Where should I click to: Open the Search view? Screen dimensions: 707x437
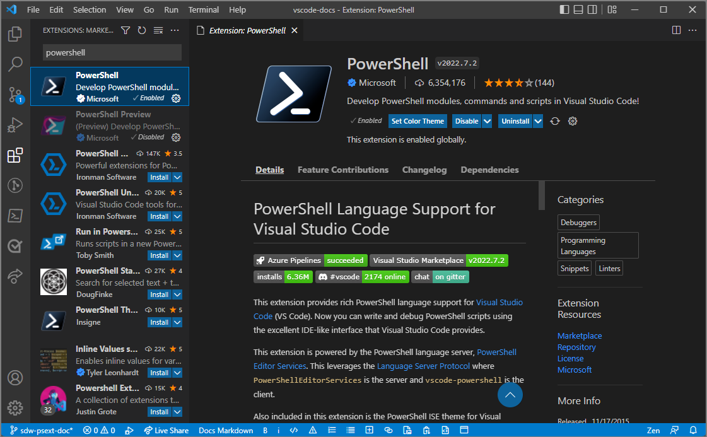pos(15,64)
